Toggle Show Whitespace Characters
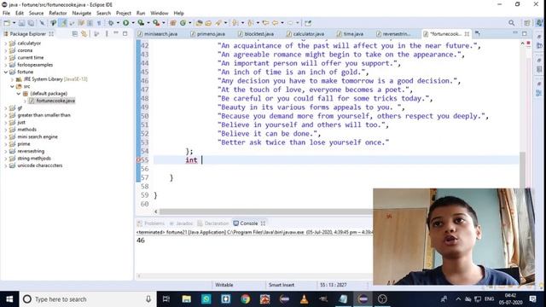 (x=99, y=23)
